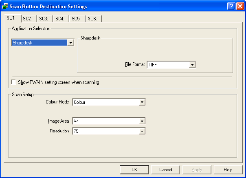Select the SC4 tab
Viewport: 246px width, 178px height.
click(60, 18)
